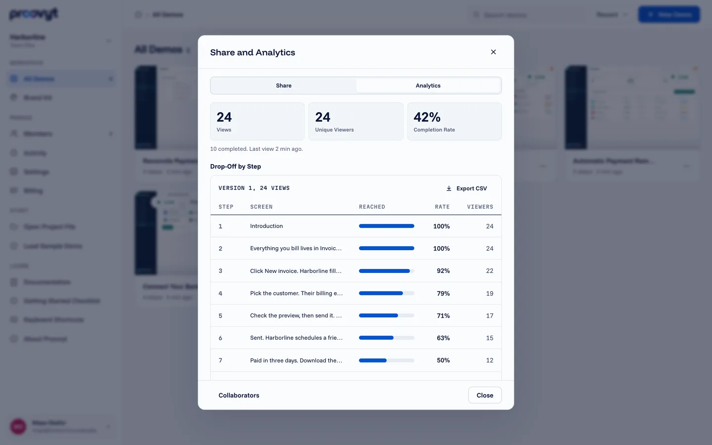Click the All Demos sidebar item

pyautogui.click(x=62, y=79)
